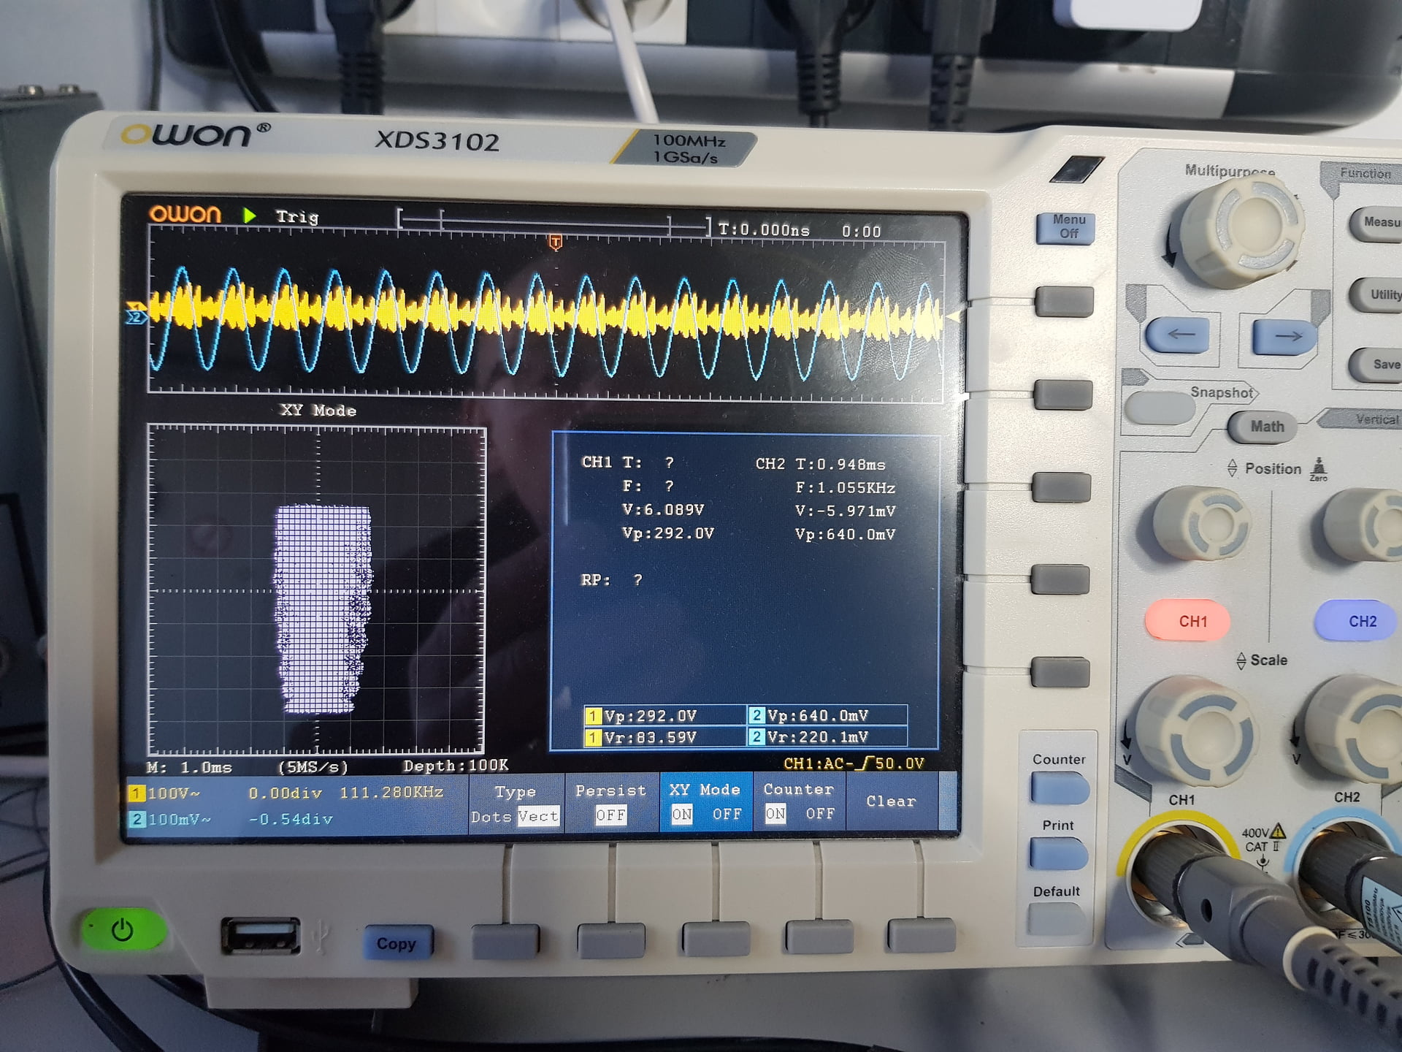Select the Clear menu item
Image resolution: width=1402 pixels, height=1052 pixels.
[891, 801]
